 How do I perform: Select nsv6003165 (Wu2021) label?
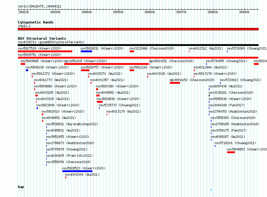point(52,92)
